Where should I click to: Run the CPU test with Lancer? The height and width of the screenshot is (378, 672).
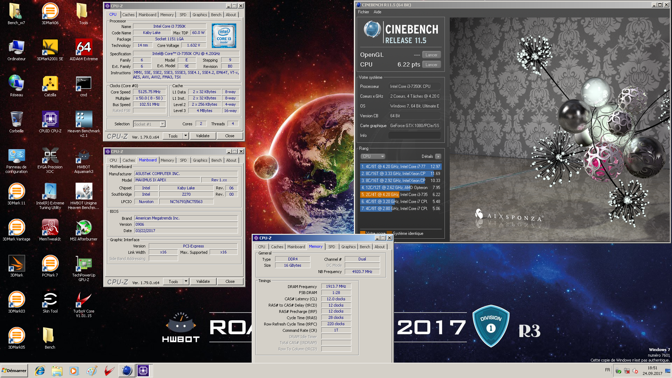(431, 65)
